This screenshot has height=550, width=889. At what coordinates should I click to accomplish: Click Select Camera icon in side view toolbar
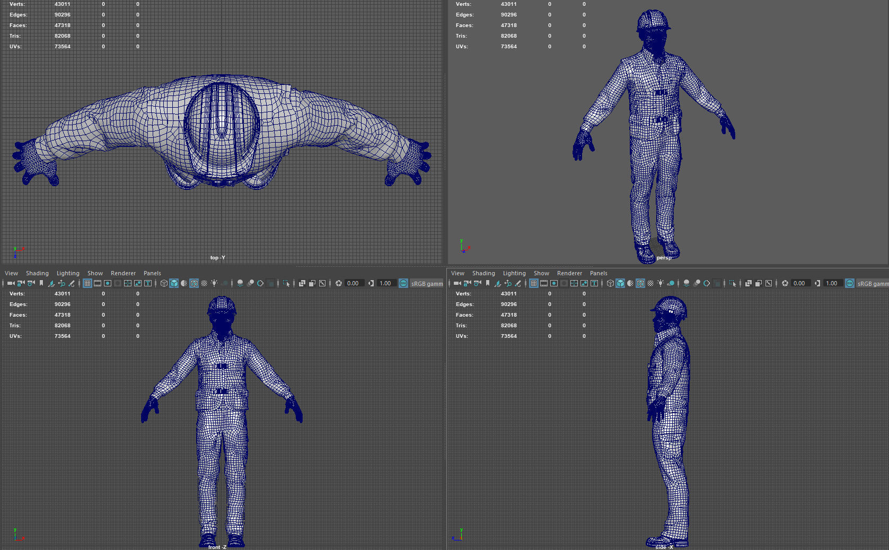point(457,283)
